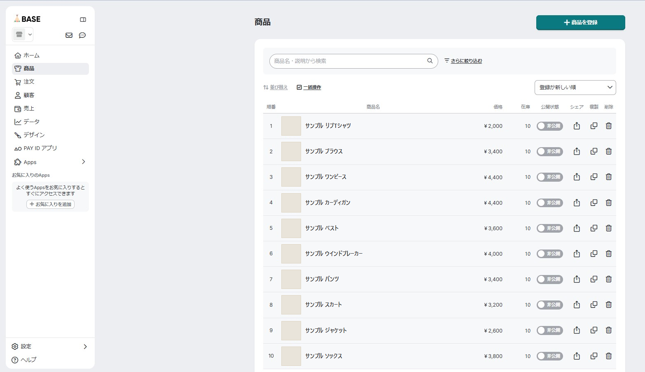Click the お気に入りを追加 button
645x372 pixels.
click(50, 204)
